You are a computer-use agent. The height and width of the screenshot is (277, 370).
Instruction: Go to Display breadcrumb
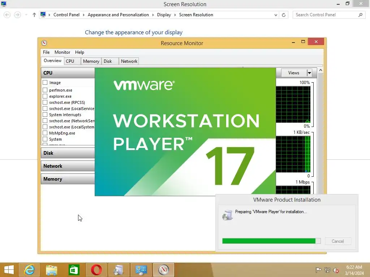tap(164, 15)
